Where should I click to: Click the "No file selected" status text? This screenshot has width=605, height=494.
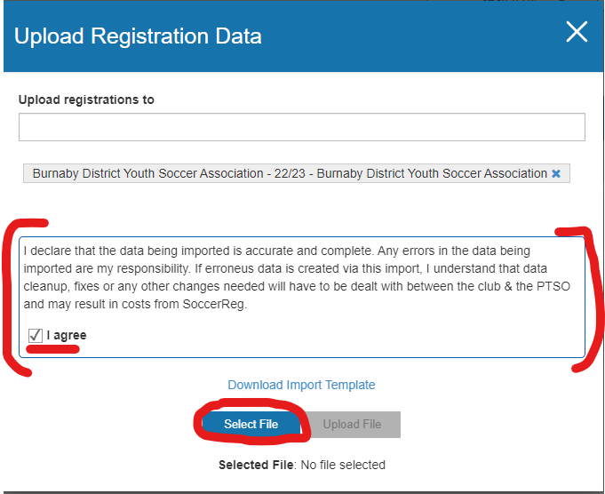tap(343, 465)
